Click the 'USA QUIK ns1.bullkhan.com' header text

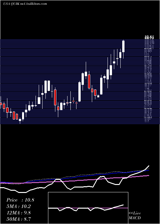tap(25, 4)
